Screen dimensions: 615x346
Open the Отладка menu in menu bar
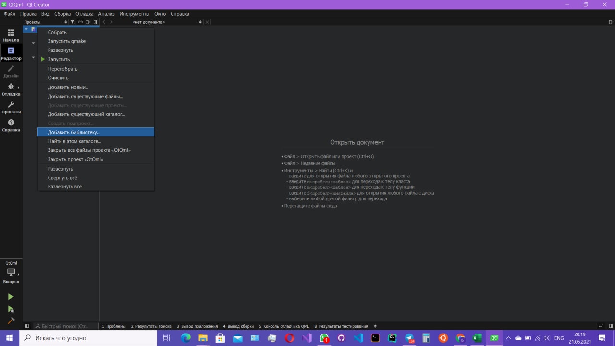(85, 14)
